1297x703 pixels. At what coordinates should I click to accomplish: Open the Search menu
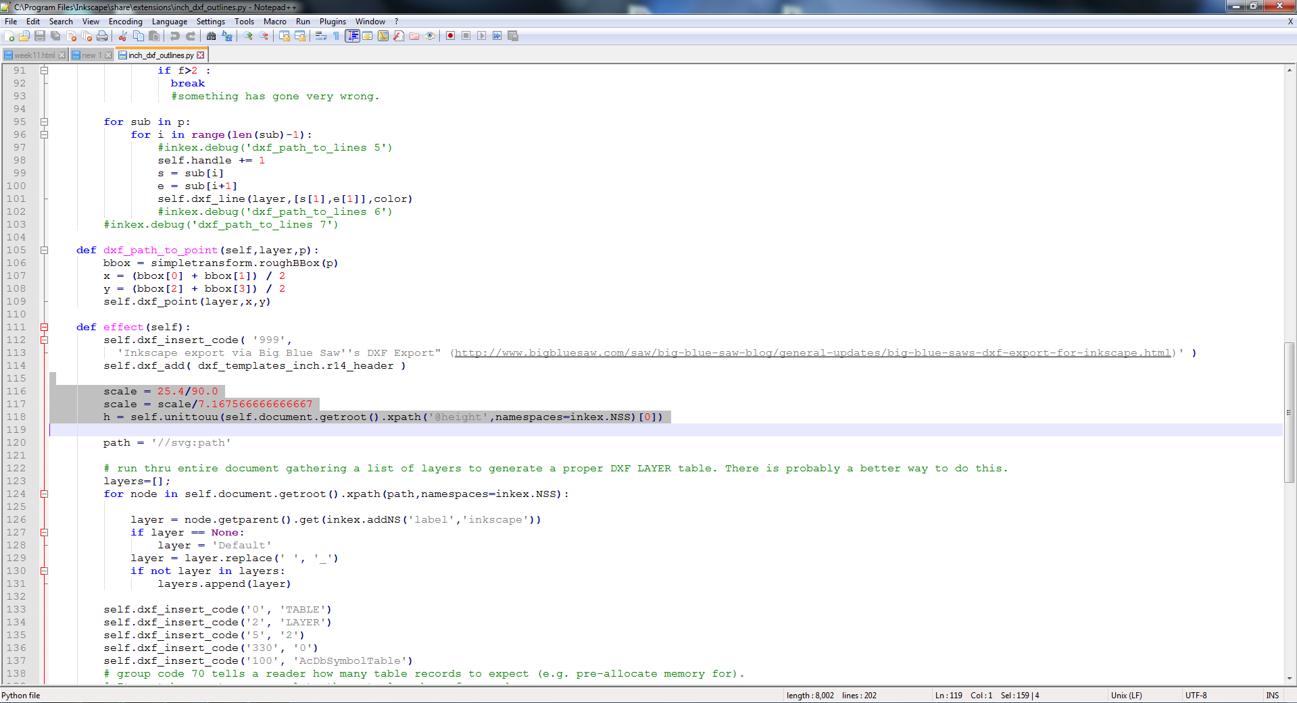point(61,22)
